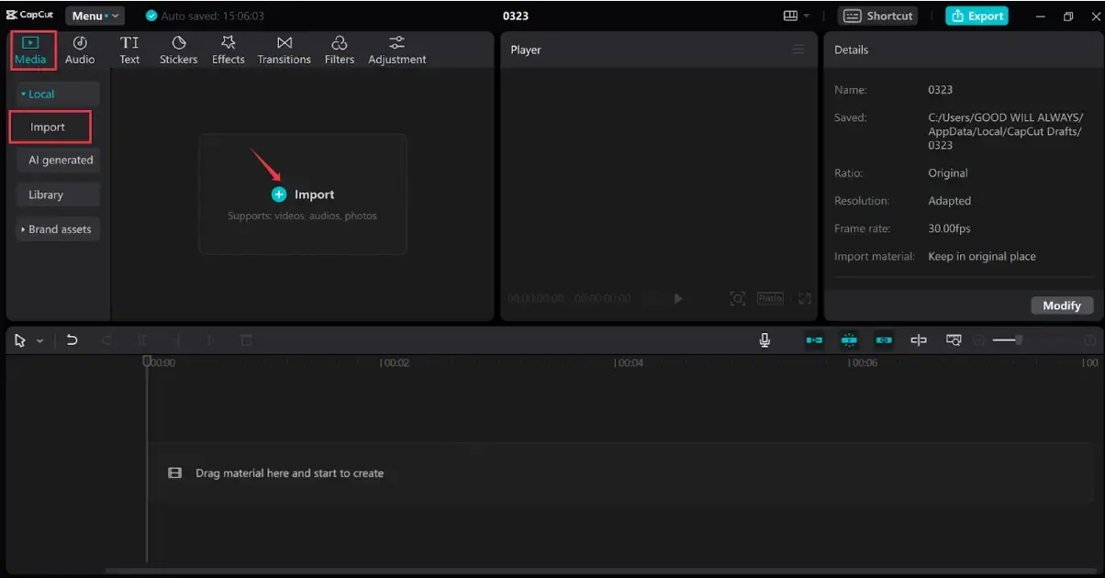Click the timeline ruler at 00:06
This screenshot has width=1105, height=578.
863,362
